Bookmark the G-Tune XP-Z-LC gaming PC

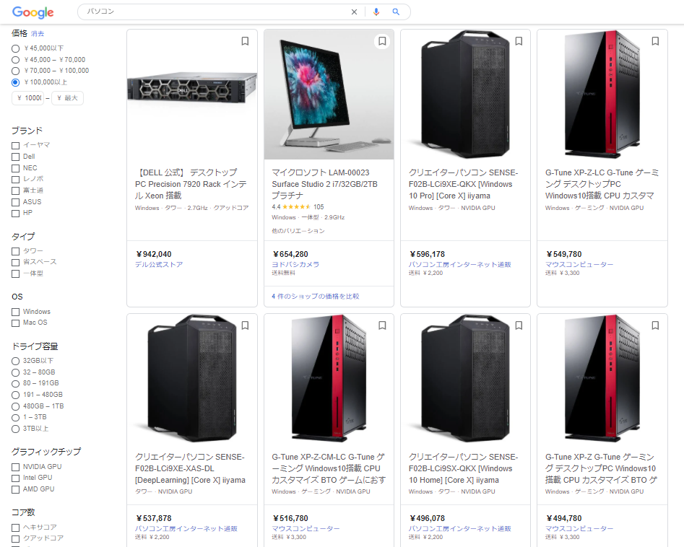(655, 41)
